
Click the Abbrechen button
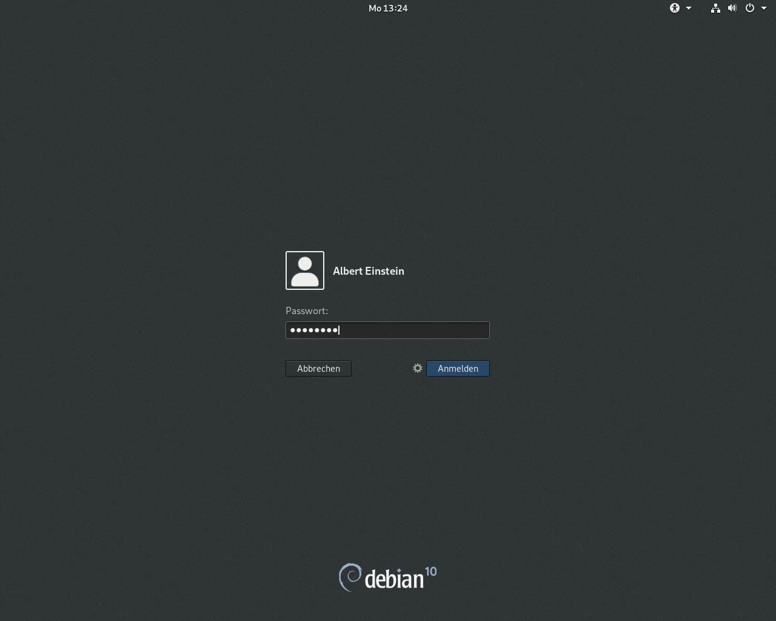[318, 368]
